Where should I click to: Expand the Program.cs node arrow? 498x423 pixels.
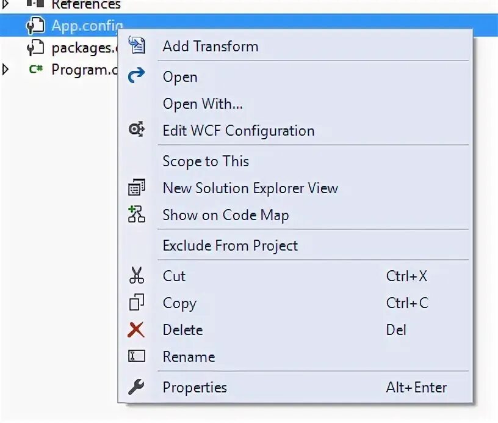click(x=5, y=69)
